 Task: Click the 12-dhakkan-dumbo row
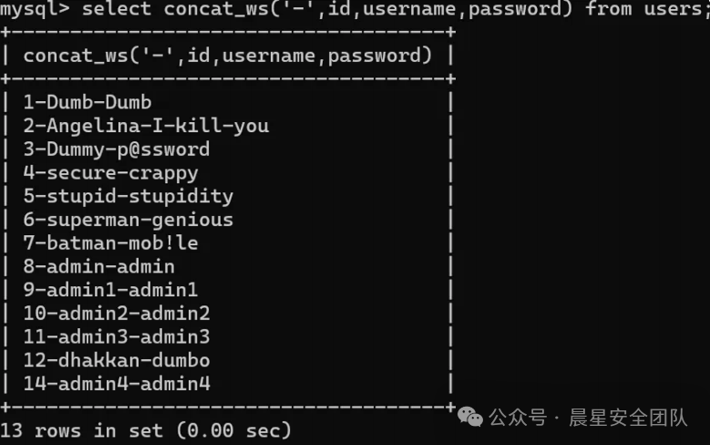click(117, 360)
